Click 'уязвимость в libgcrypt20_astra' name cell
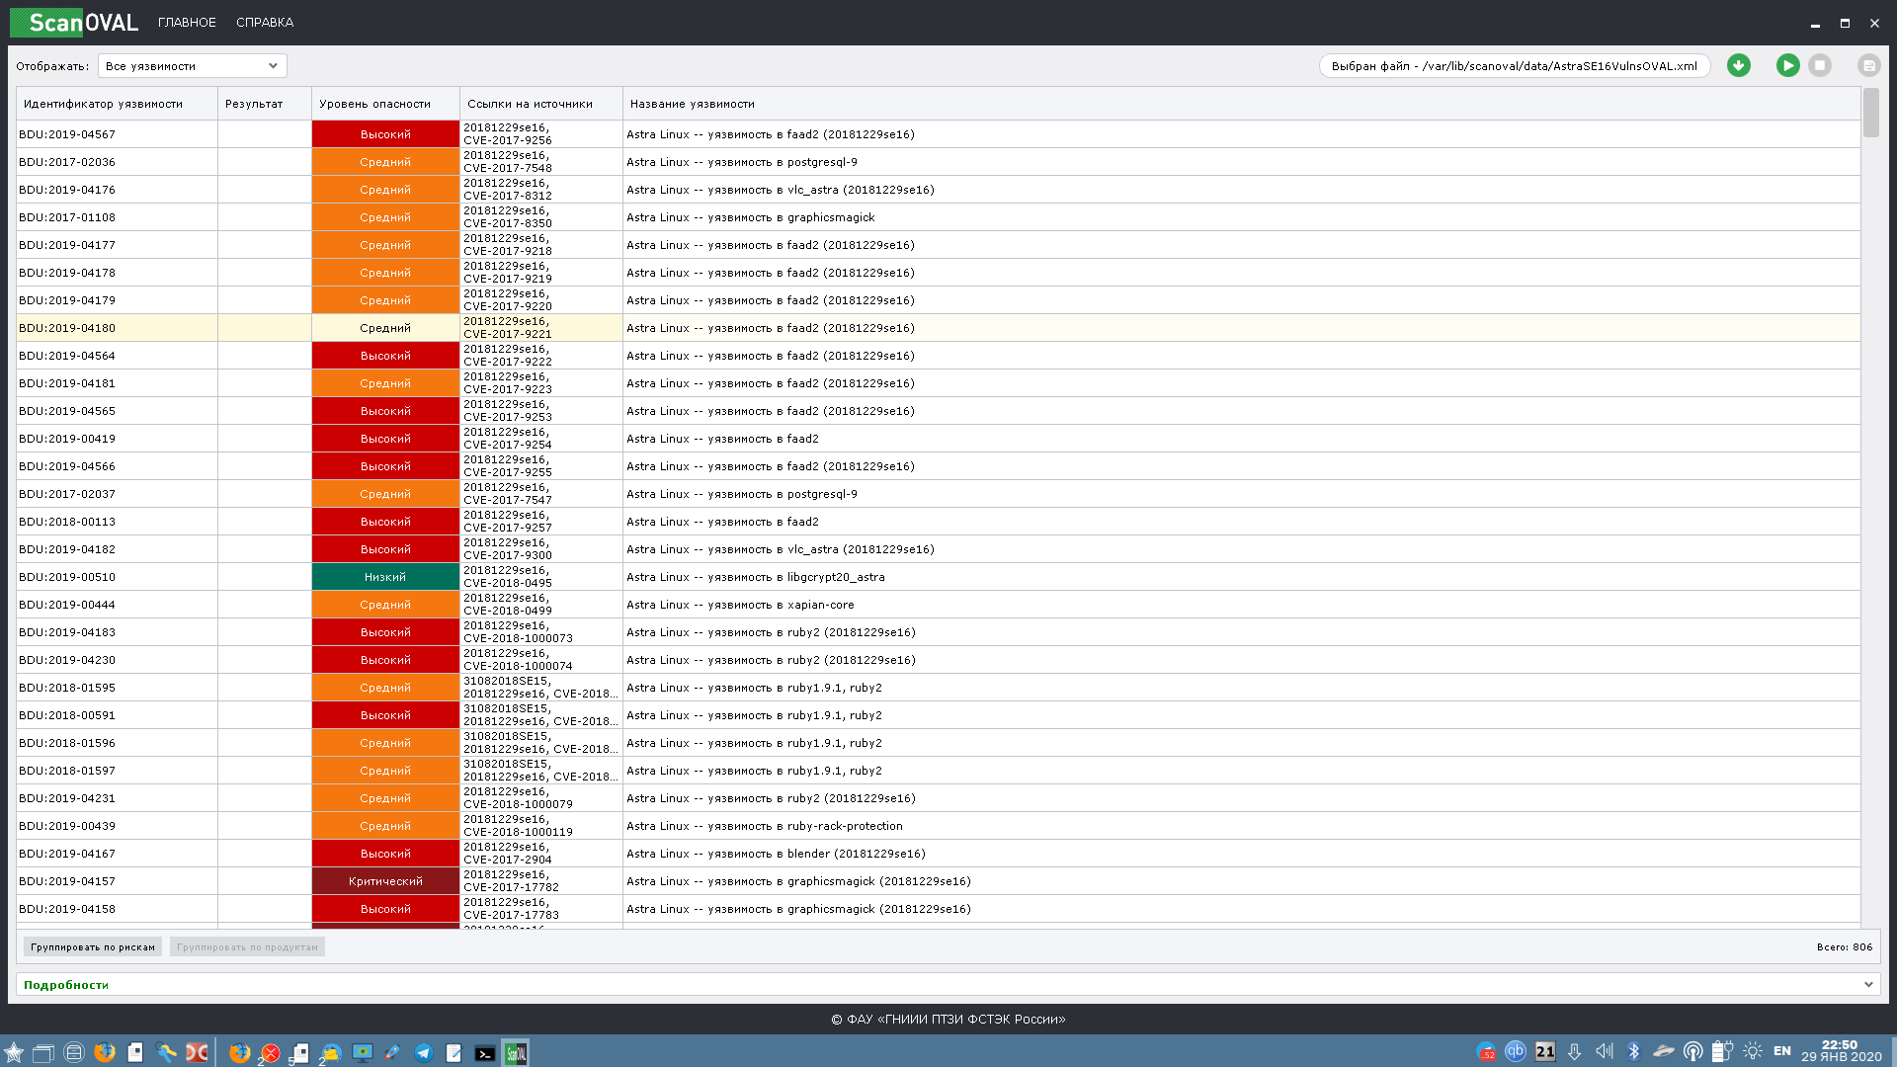Screen dimensions: 1897x1067 (x=1241, y=577)
